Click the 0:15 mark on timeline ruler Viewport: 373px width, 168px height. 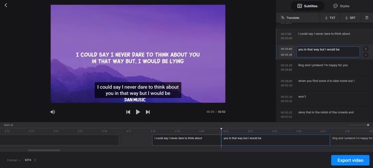click(80, 131)
